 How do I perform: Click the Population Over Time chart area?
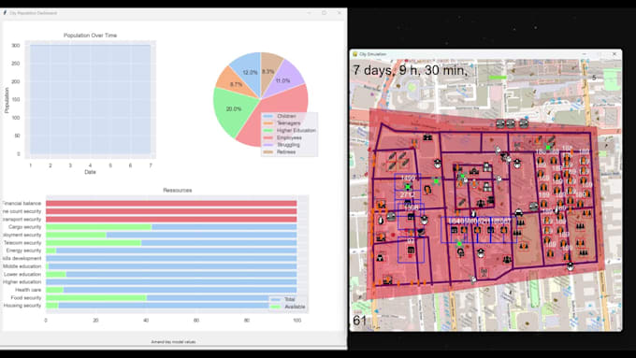coord(90,99)
